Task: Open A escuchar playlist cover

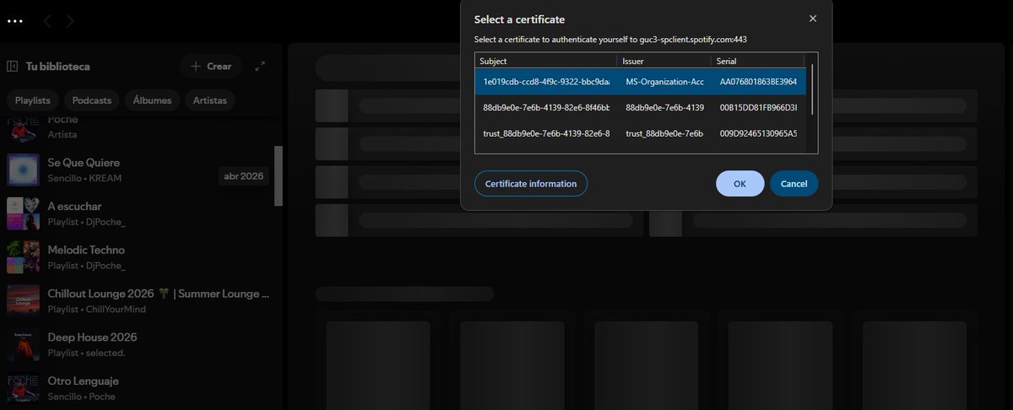Action: (x=24, y=213)
